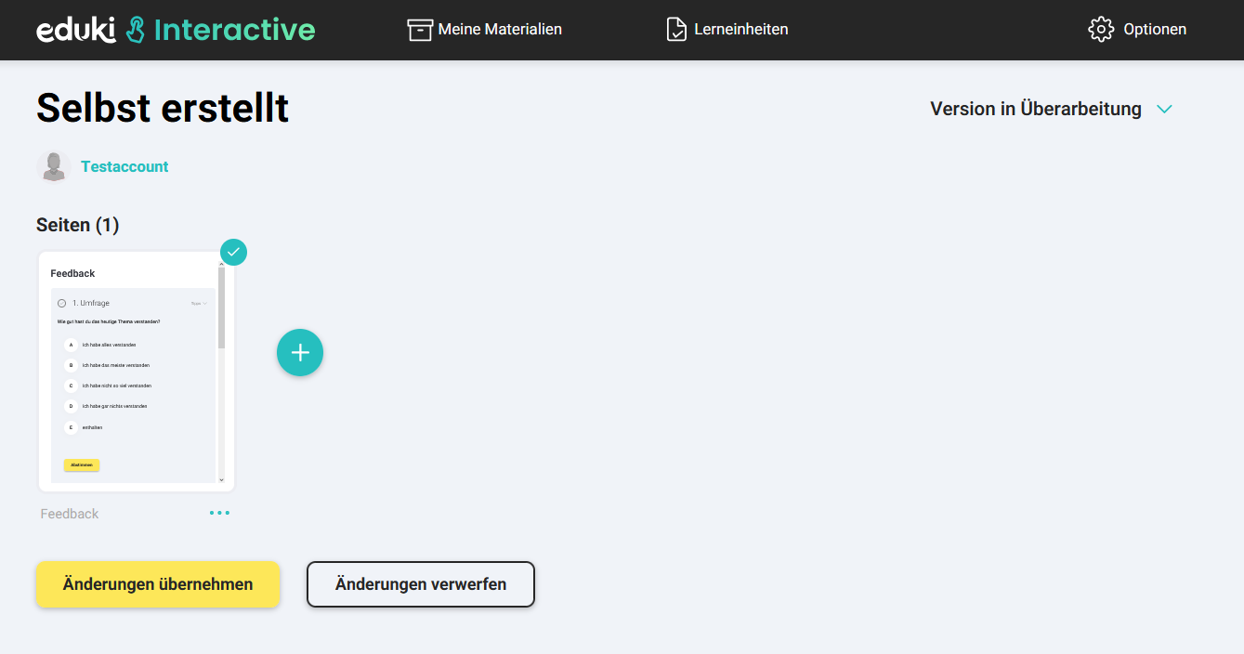Select answer B in the page preview
Image resolution: width=1244 pixels, height=654 pixels.
(x=71, y=365)
